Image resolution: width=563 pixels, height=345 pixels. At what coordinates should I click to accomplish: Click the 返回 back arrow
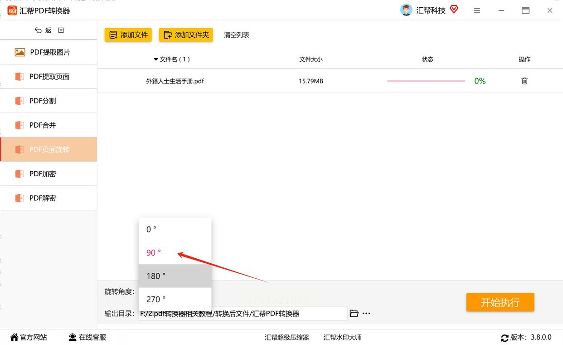[x=38, y=30]
